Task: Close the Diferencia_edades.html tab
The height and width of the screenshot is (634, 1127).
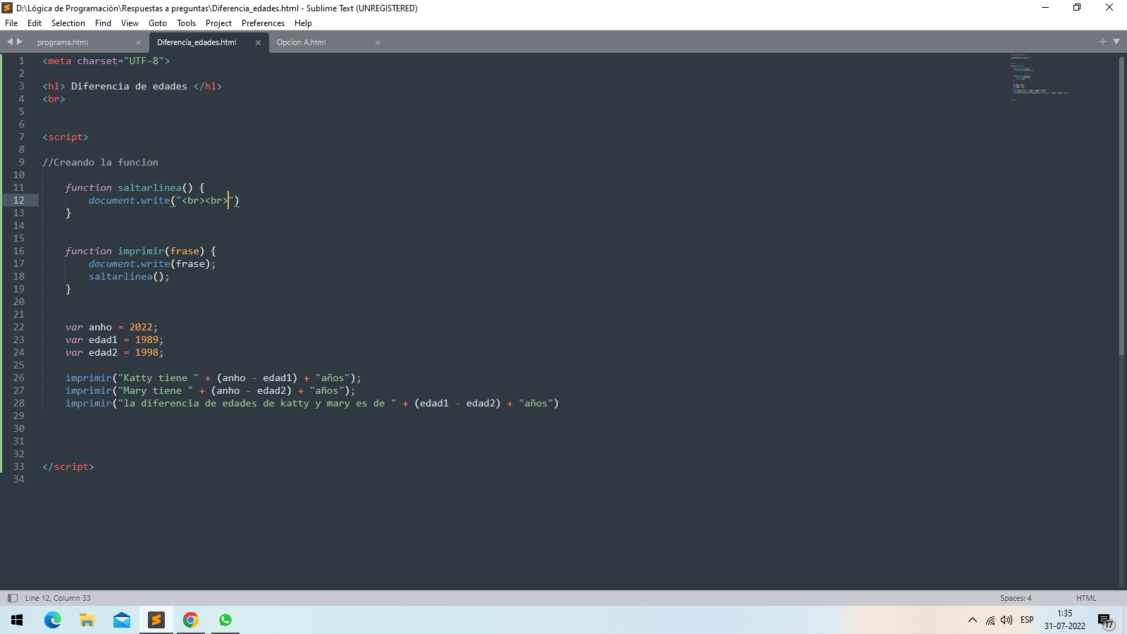Action: pyautogui.click(x=258, y=43)
